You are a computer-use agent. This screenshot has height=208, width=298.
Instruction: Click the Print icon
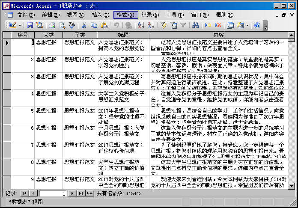[x=52, y=25]
